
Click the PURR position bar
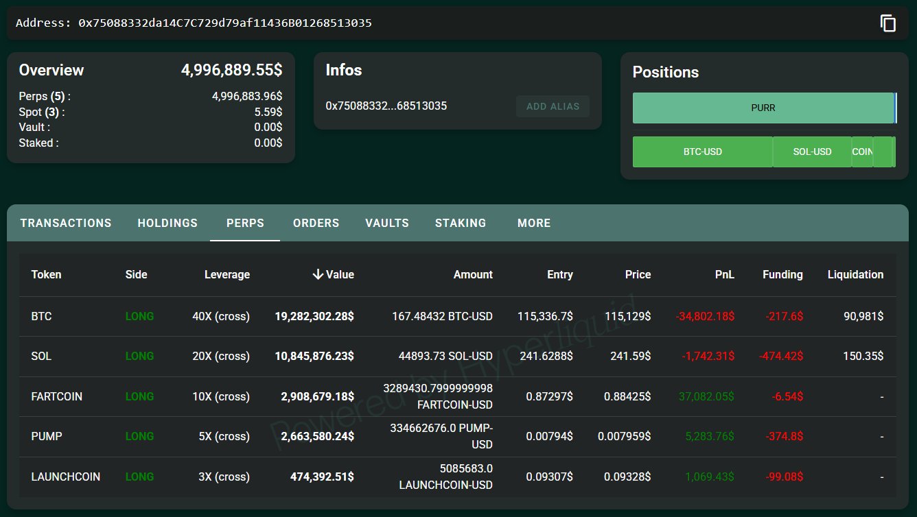pos(763,108)
